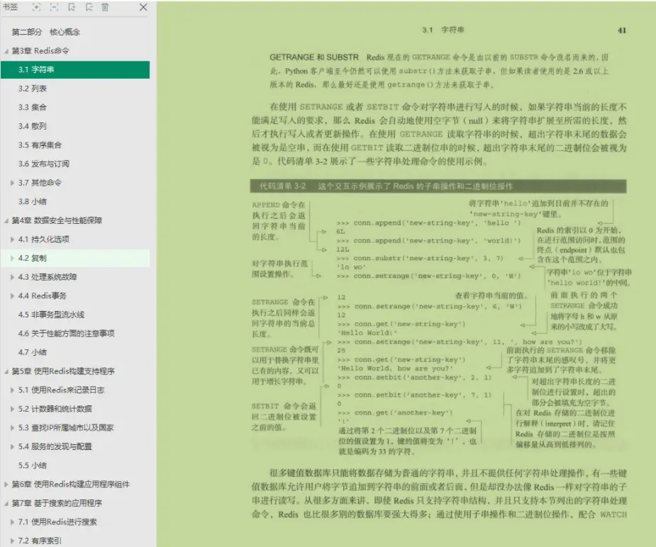656x547 pixels.
Task: Expand the 4.3 处理系统故障 section
Action: [x=13, y=277]
